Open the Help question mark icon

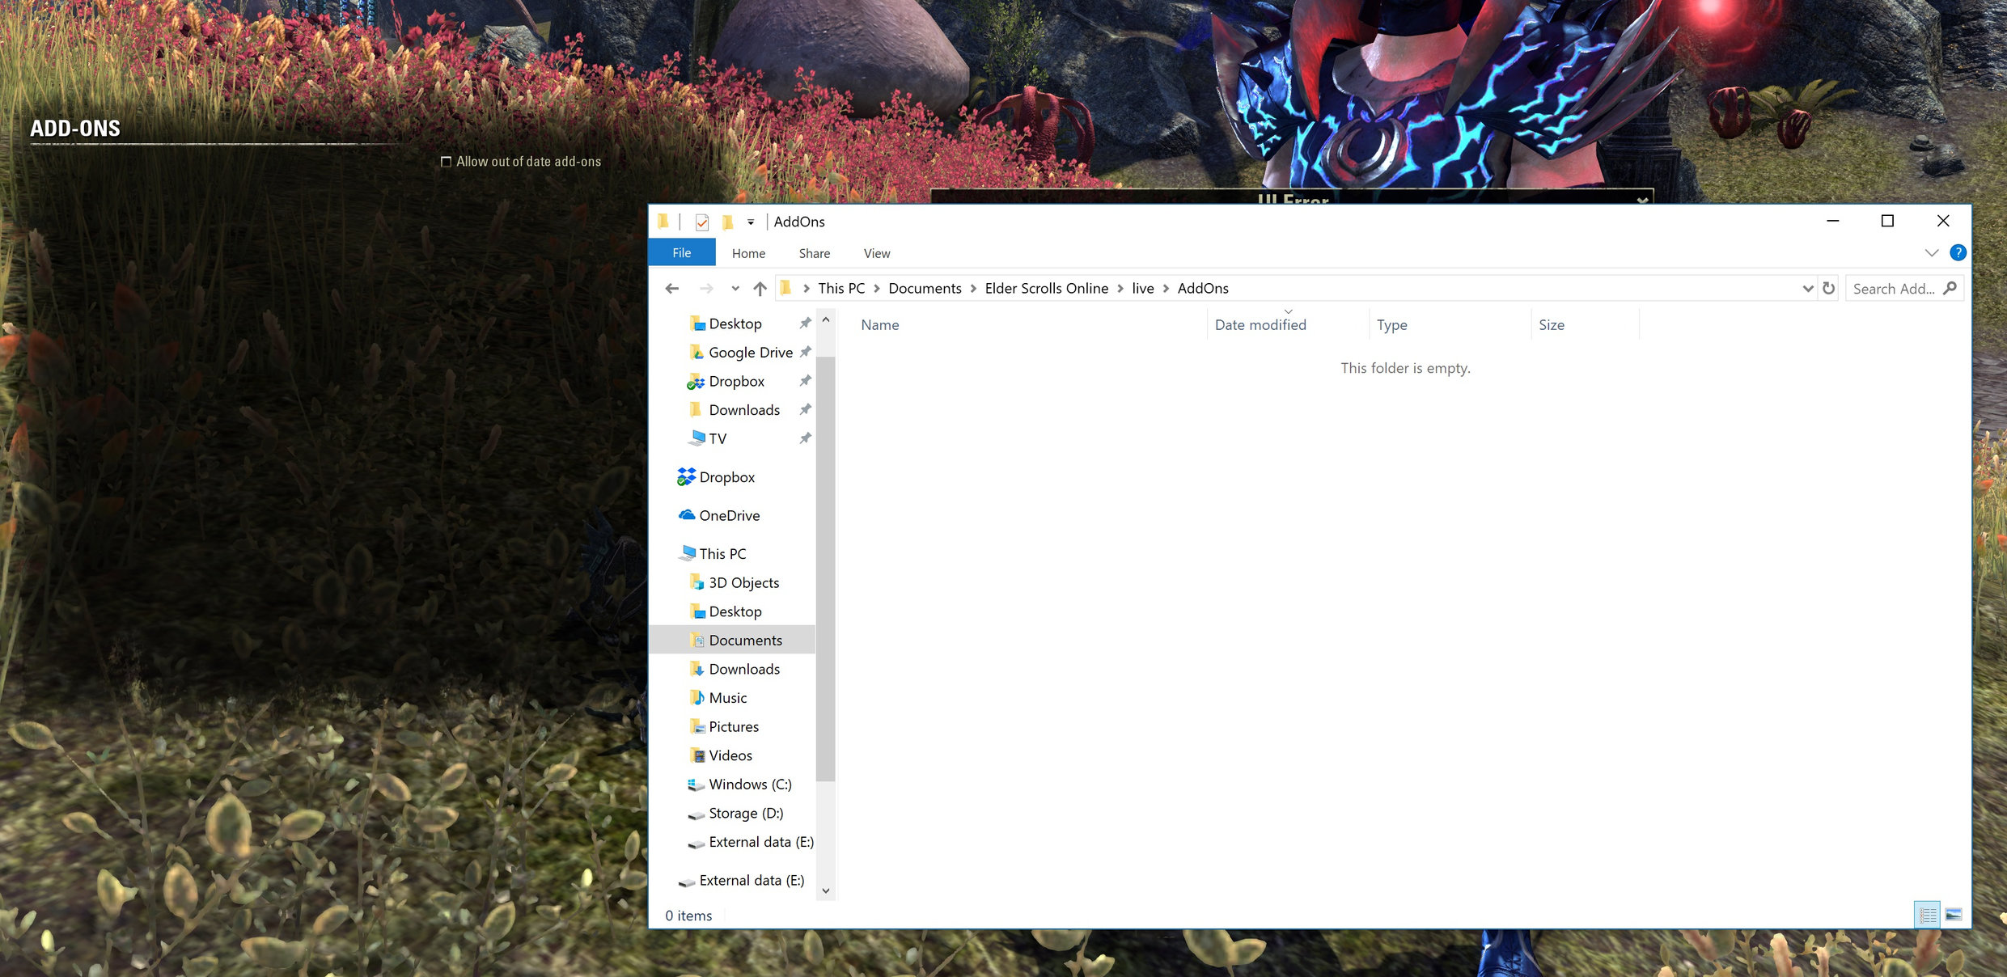point(1958,253)
